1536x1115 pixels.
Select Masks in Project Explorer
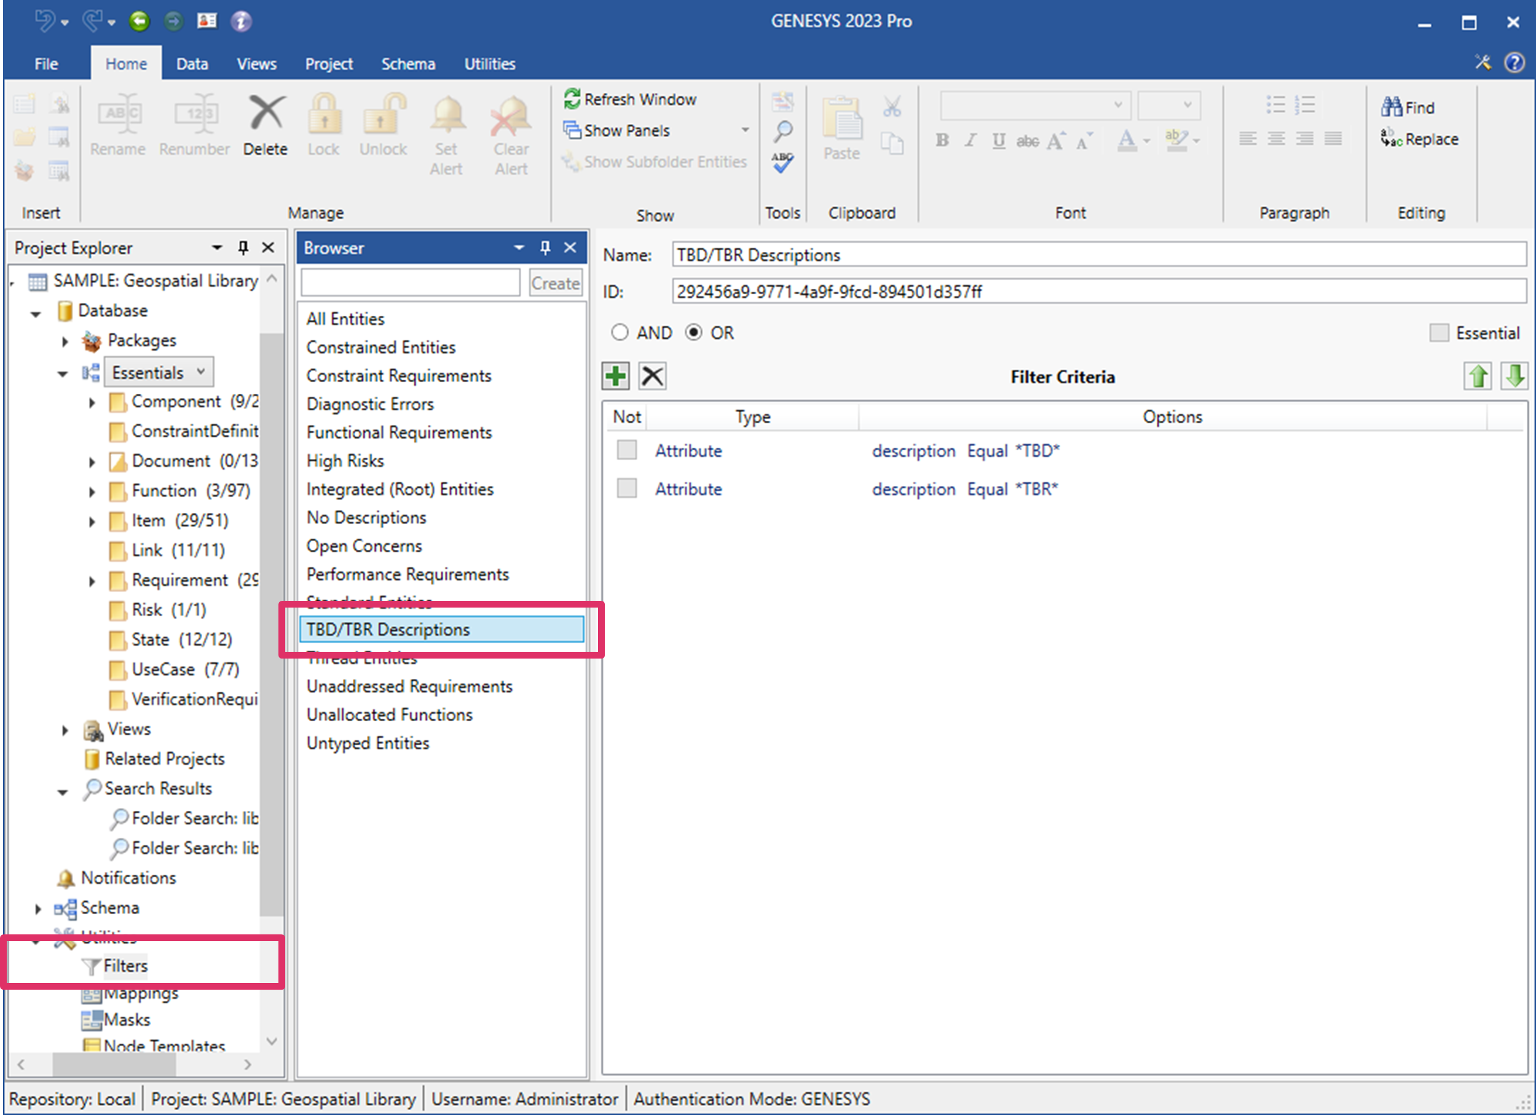127,1020
